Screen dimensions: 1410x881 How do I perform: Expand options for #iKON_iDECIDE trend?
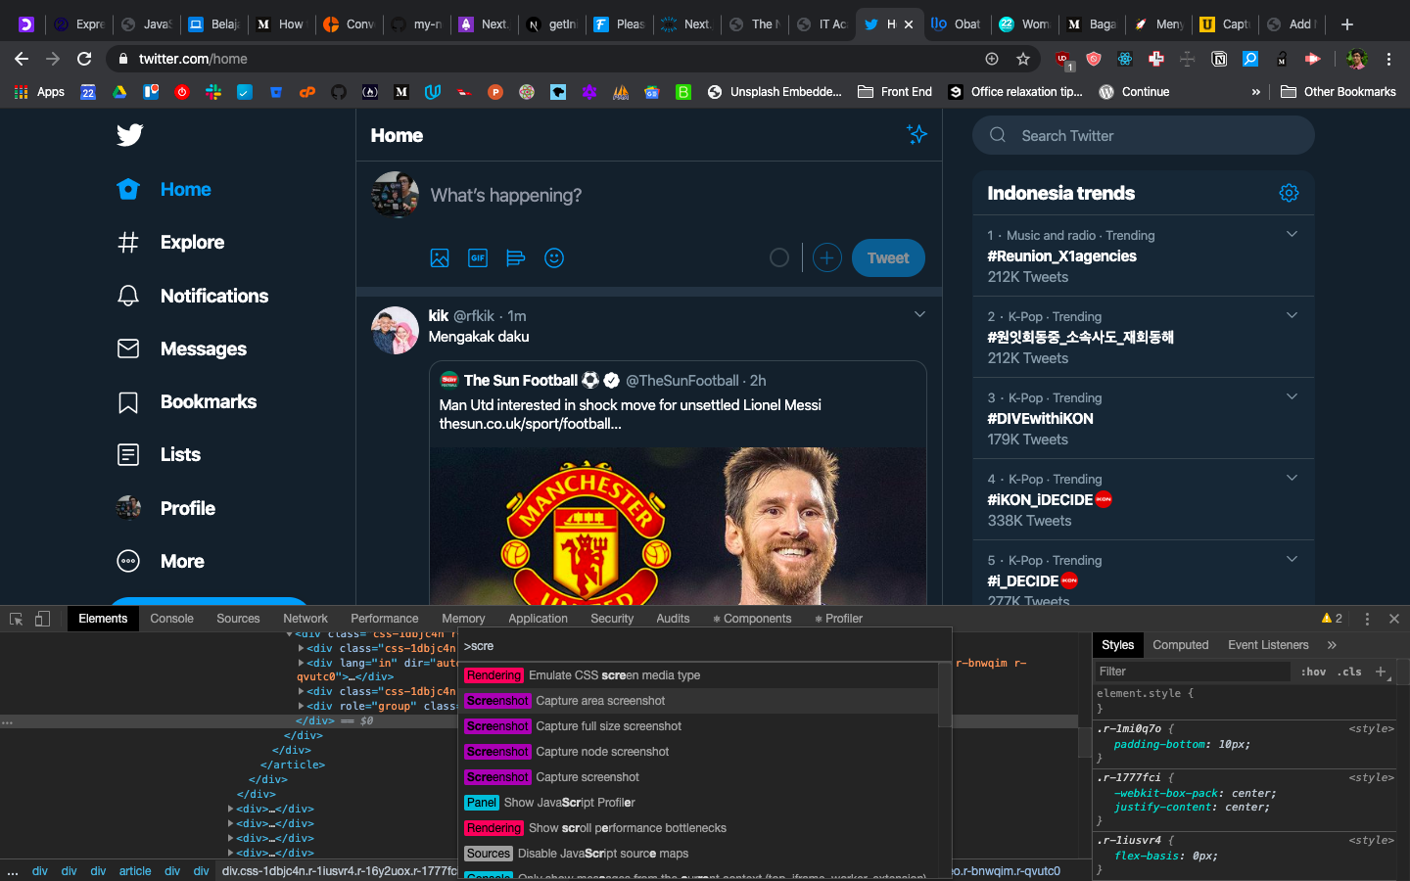[1292, 478]
